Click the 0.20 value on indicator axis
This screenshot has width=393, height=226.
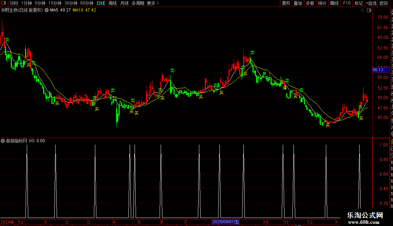(384, 203)
